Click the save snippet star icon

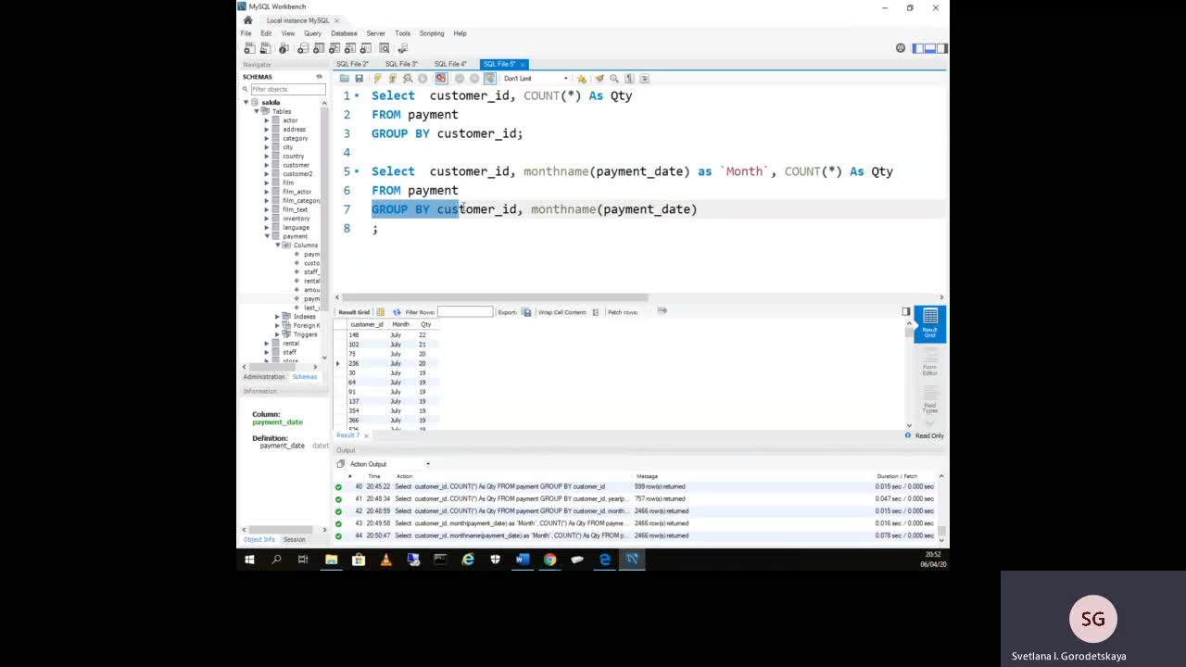tap(581, 79)
